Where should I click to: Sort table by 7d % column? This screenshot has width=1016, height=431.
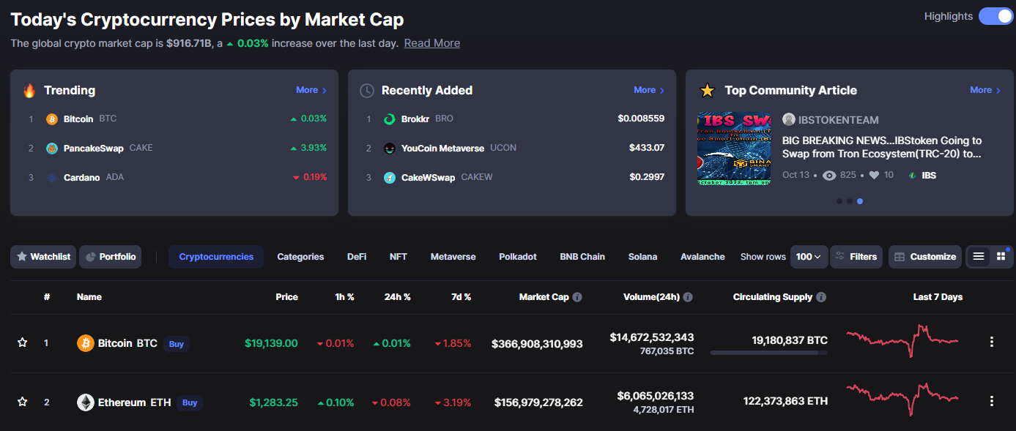click(461, 297)
